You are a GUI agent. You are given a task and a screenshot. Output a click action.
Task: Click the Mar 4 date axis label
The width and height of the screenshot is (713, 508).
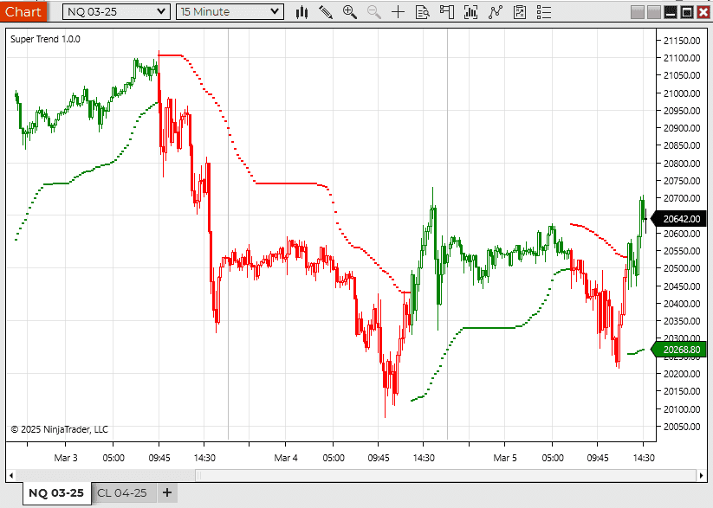[286, 458]
